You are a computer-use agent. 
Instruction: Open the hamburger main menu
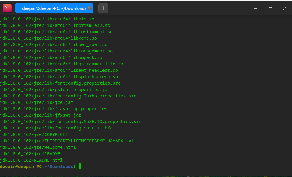point(241,8)
